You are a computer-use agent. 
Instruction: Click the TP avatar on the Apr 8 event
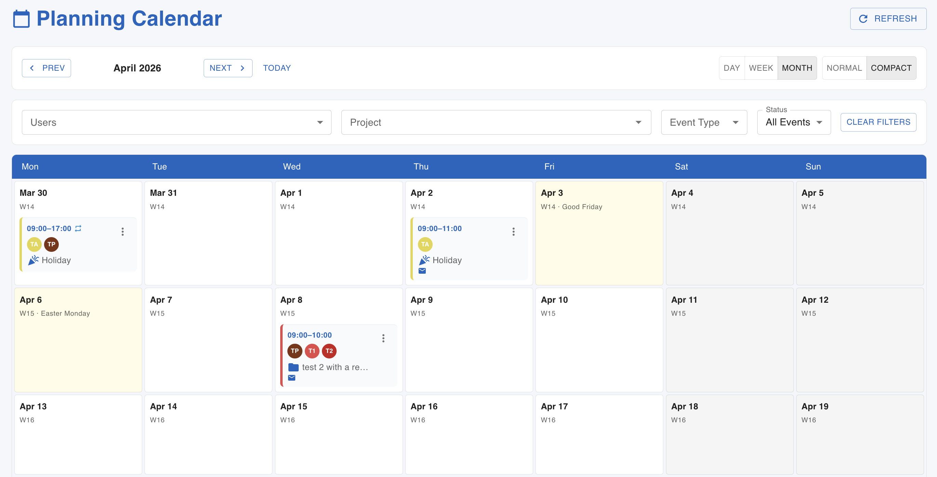click(x=295, y=351)
